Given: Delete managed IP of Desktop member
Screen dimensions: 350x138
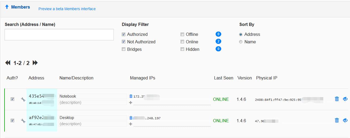Looking at the screenshot, I should [x=131, y=118].
